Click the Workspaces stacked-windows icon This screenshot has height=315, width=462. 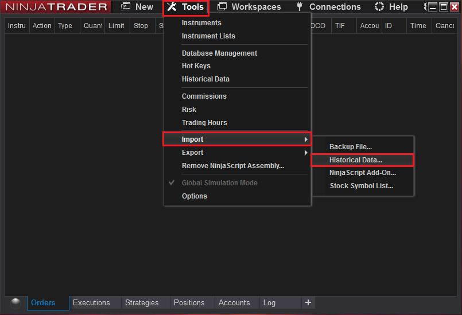[x=222, y=6]
